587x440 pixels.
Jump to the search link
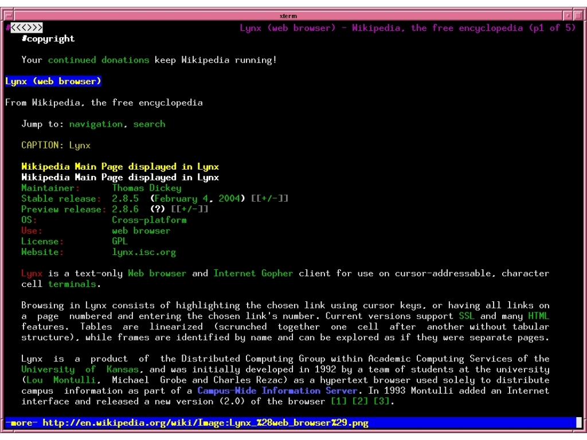[x=150, y=124]
